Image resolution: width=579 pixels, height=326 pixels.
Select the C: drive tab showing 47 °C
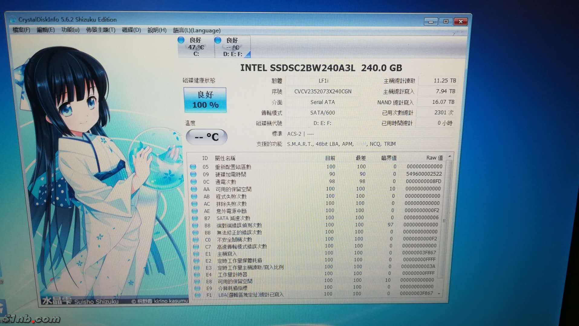(x=196, y=47)
